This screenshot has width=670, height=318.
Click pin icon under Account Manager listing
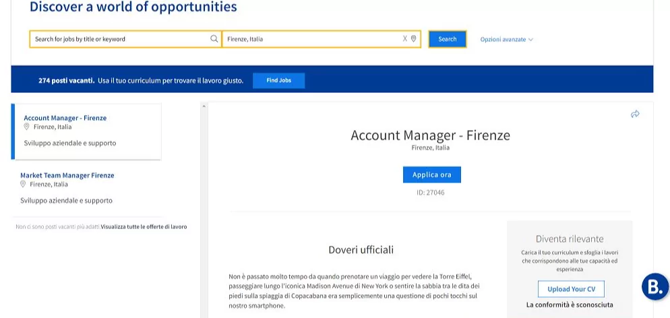(x=27, y=127)
